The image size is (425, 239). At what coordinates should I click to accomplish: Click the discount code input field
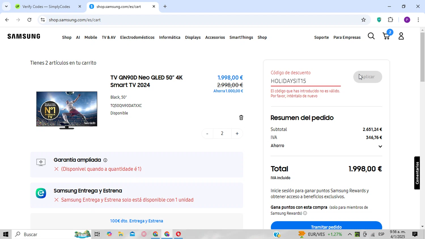coord(305,81)
